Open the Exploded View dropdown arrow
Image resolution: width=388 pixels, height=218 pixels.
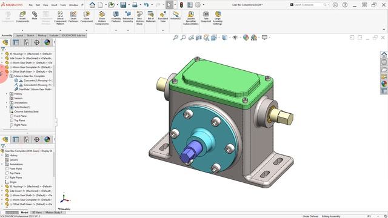pos(163,30)
